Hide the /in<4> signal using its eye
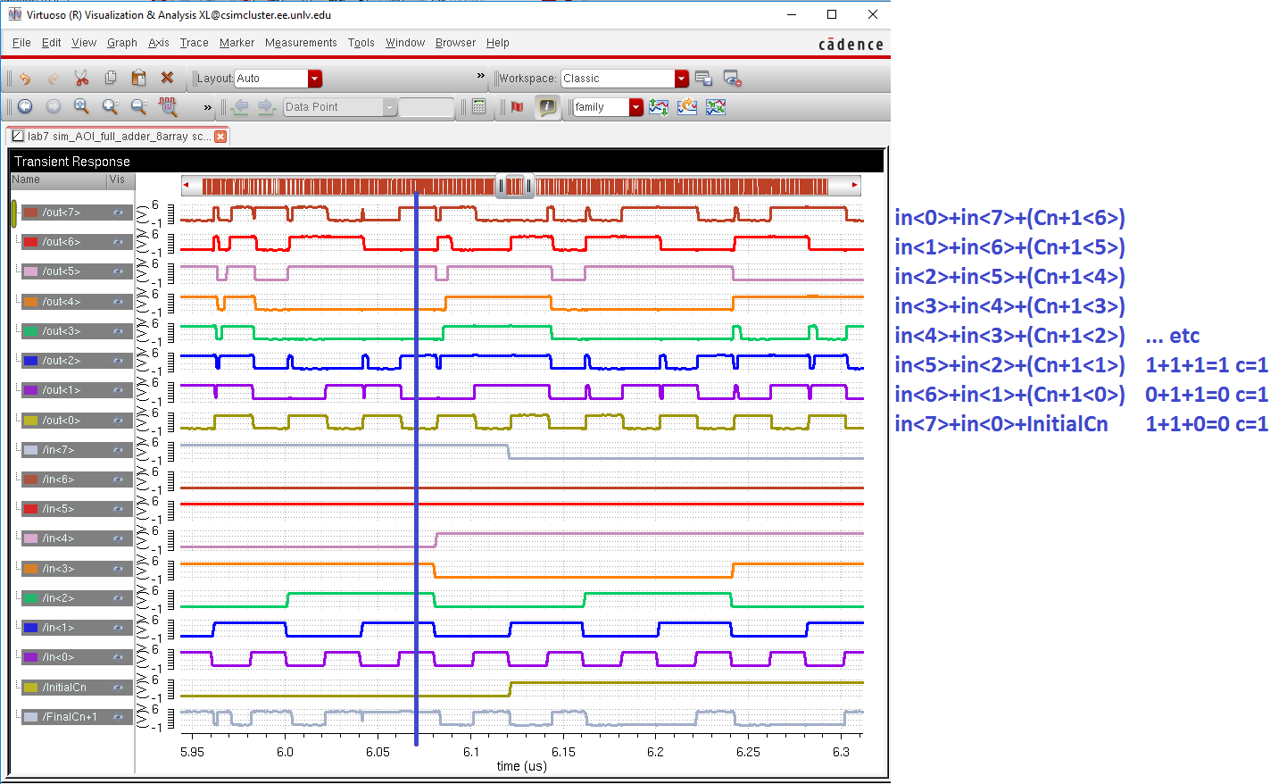This screenshot has width=1287, height=784. click(118, 538)
